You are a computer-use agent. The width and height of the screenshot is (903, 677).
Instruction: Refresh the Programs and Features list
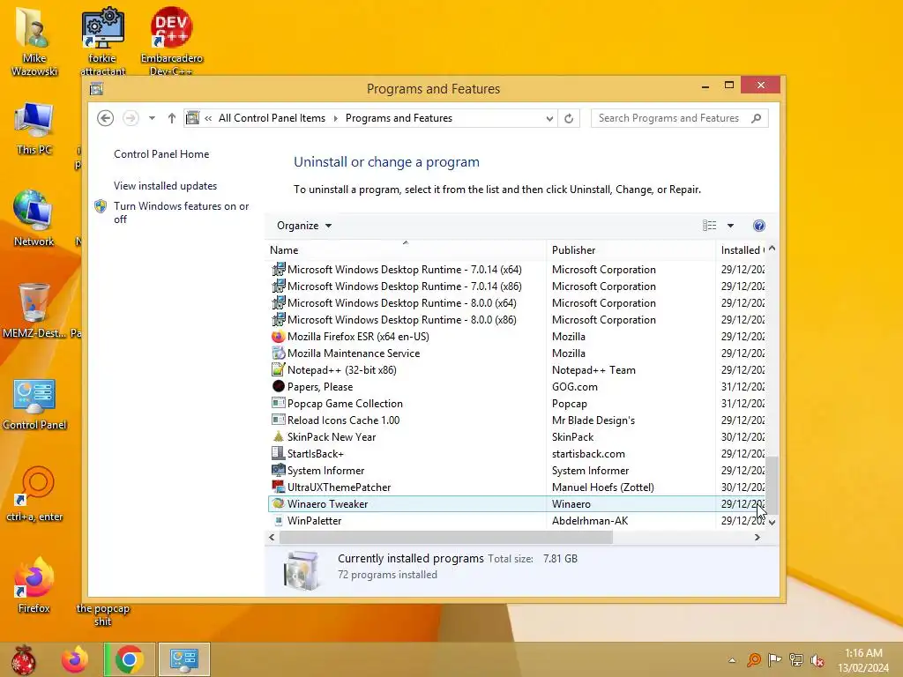tap(569, 118)
